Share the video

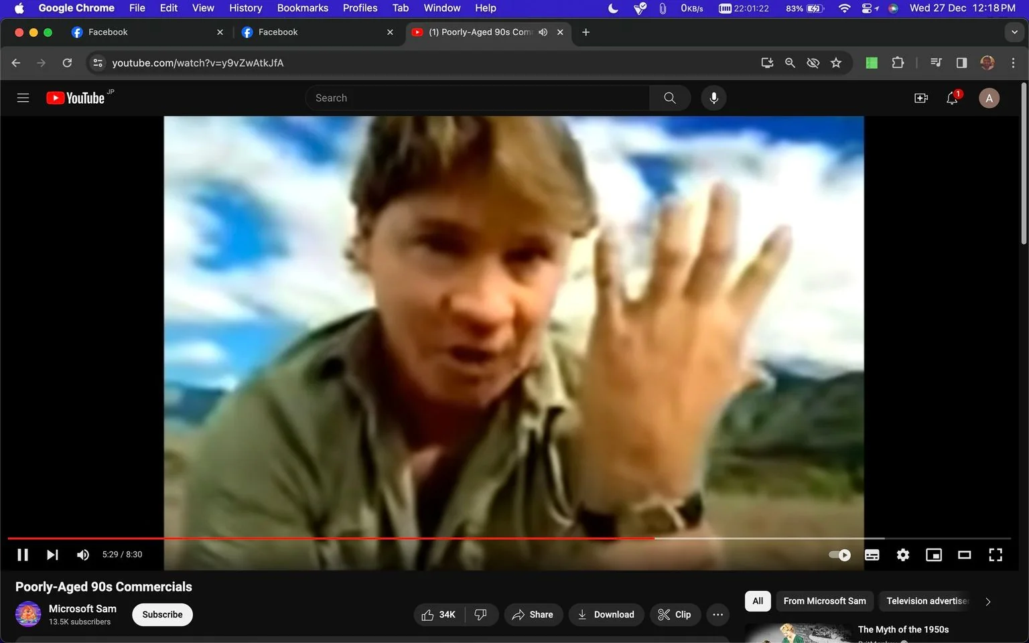[533, 614]
